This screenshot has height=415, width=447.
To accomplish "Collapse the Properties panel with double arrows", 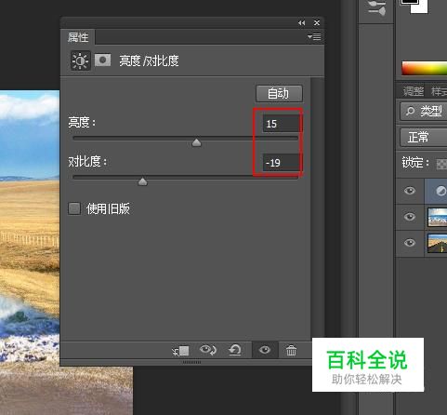I will [301, 23].
